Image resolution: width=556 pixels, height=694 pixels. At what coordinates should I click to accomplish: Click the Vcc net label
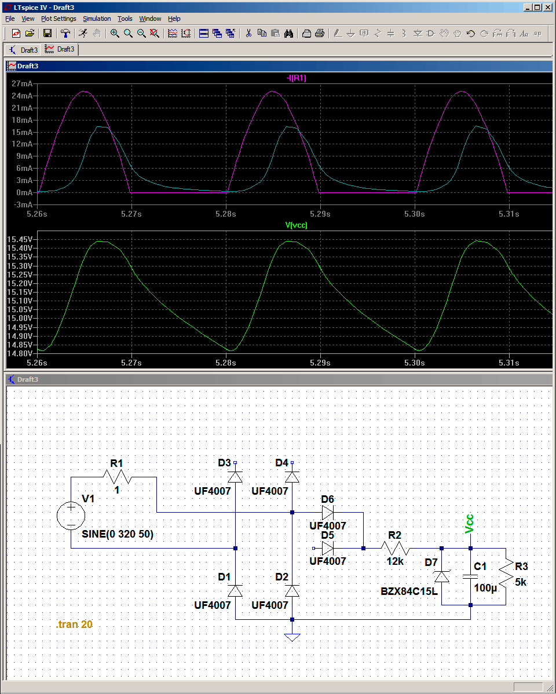click(x=470, y=524)
